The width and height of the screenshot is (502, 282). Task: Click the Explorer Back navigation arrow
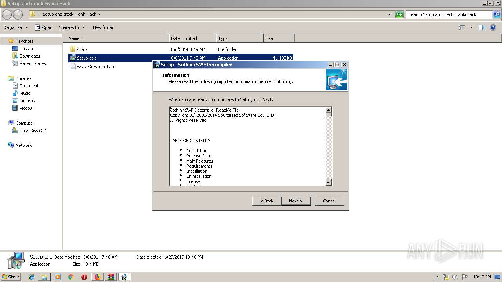(x=7, y=14)
